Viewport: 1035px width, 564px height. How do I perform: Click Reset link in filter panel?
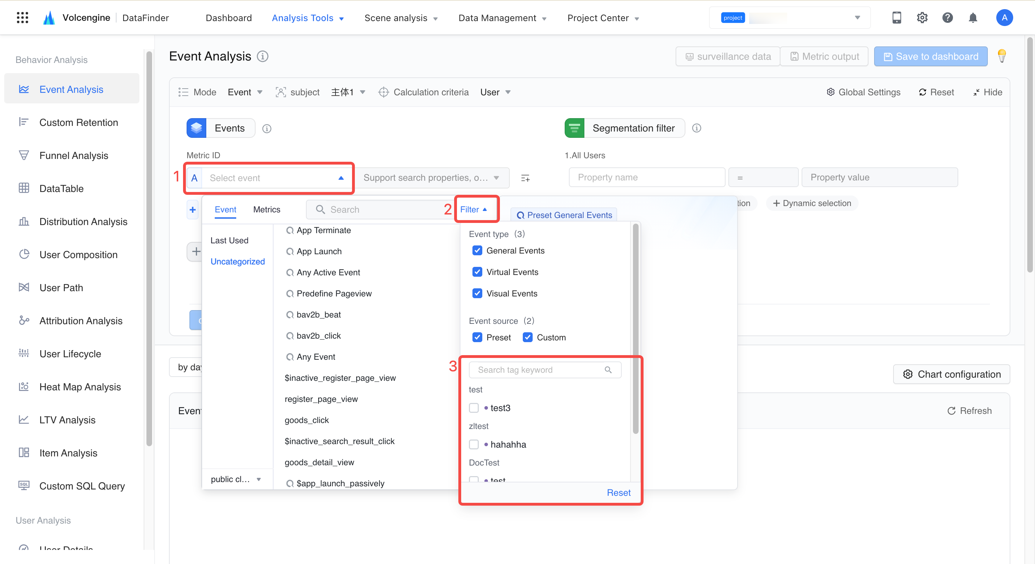[619, 493]
